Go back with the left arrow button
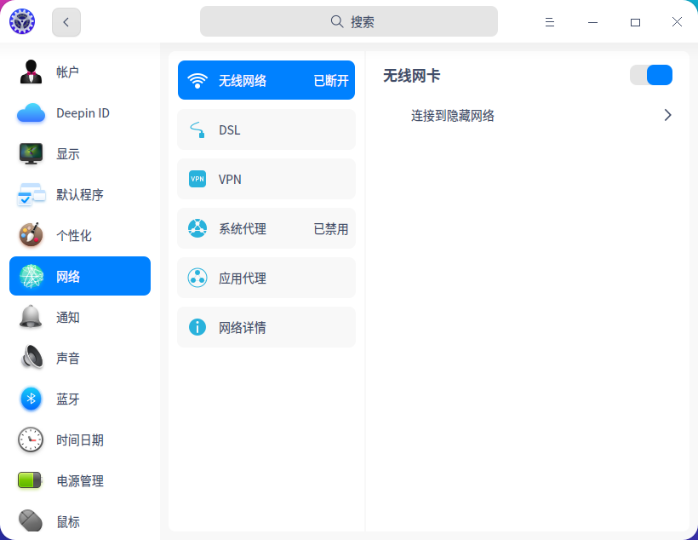Viewport: 698px width, 540px height. pyautogui.click(x=66, y=22)
